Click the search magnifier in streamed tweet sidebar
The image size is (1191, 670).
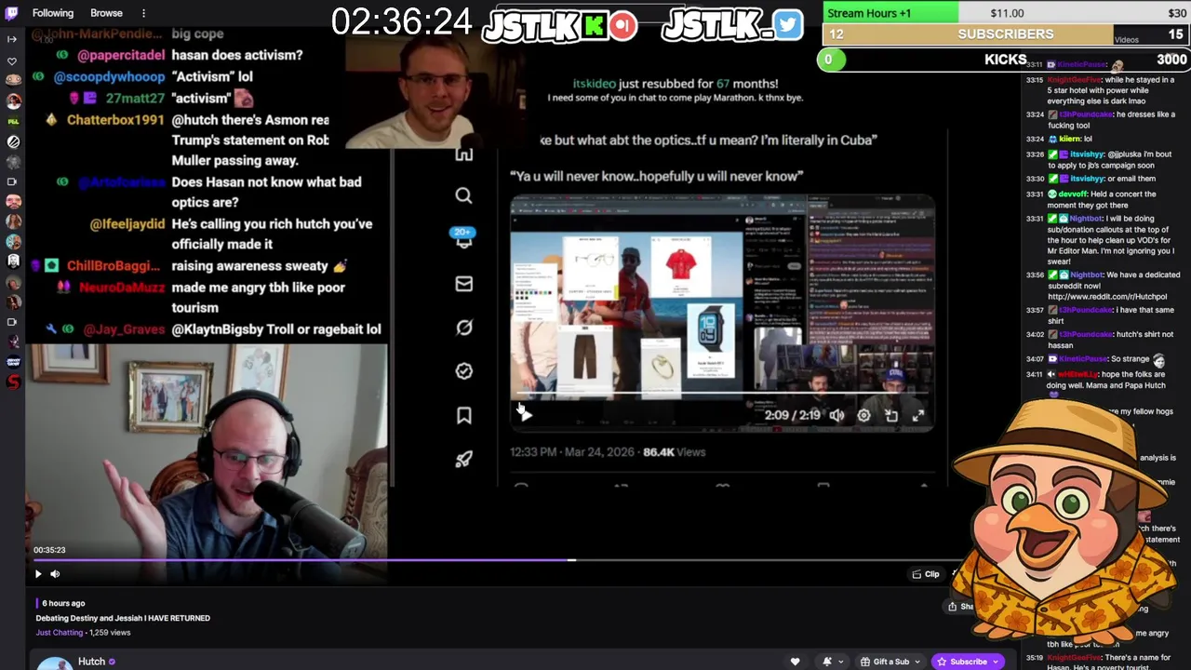point(463,195)
